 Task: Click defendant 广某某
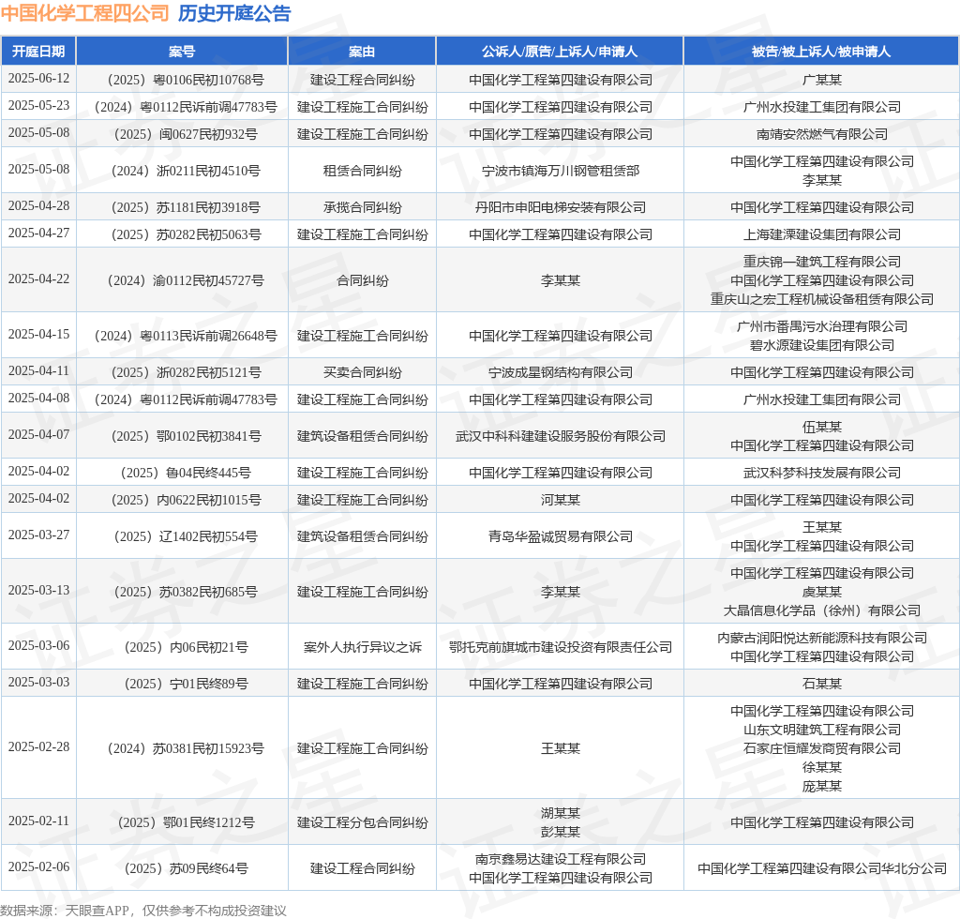coord(821,81)
